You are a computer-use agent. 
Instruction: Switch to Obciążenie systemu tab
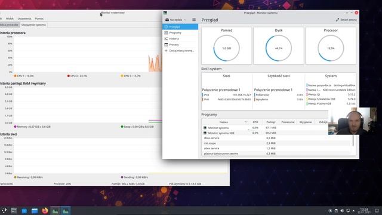[33, 25]
